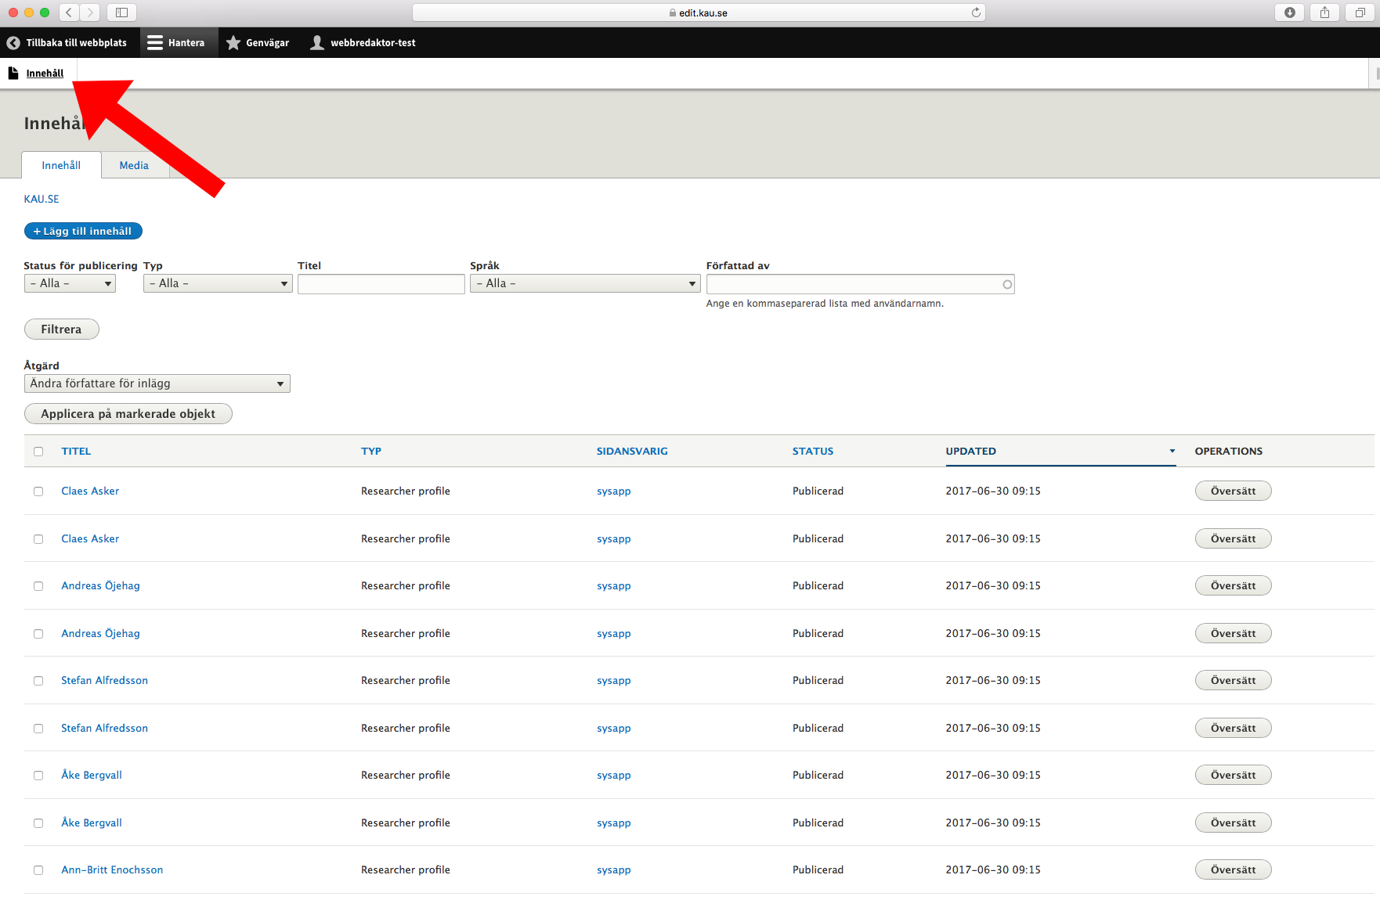Check the second Claes Asker row checkbox
This screenshot has width=1380, height=900.
[x=38, y=539]
